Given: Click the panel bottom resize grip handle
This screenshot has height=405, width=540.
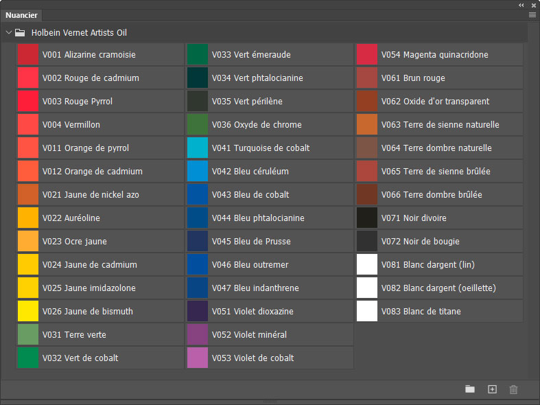Looking at the screenshot, I should [270, 402].
